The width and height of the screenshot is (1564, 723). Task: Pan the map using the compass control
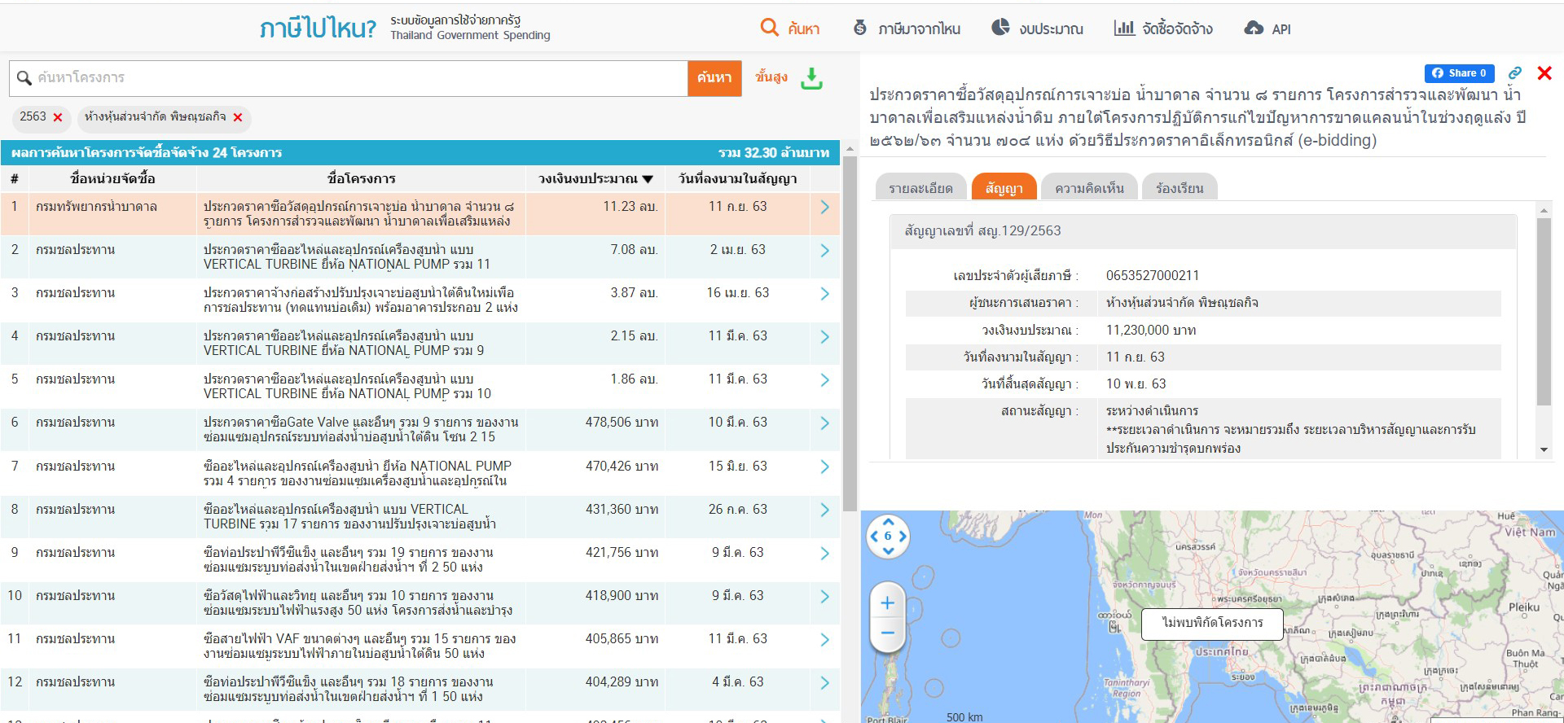[888, 536]
